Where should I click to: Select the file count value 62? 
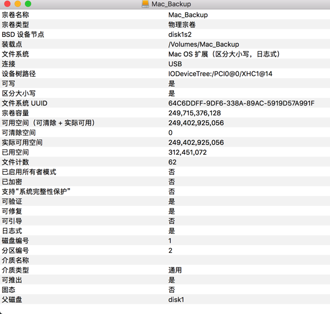(x=172, y=162)
